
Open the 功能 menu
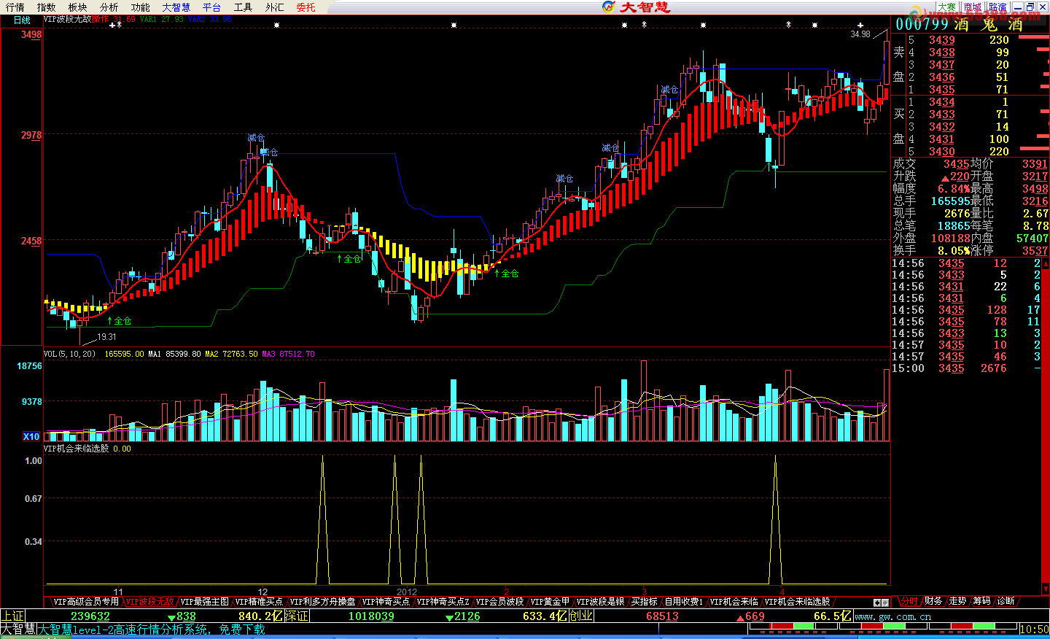tap(140, 7)
